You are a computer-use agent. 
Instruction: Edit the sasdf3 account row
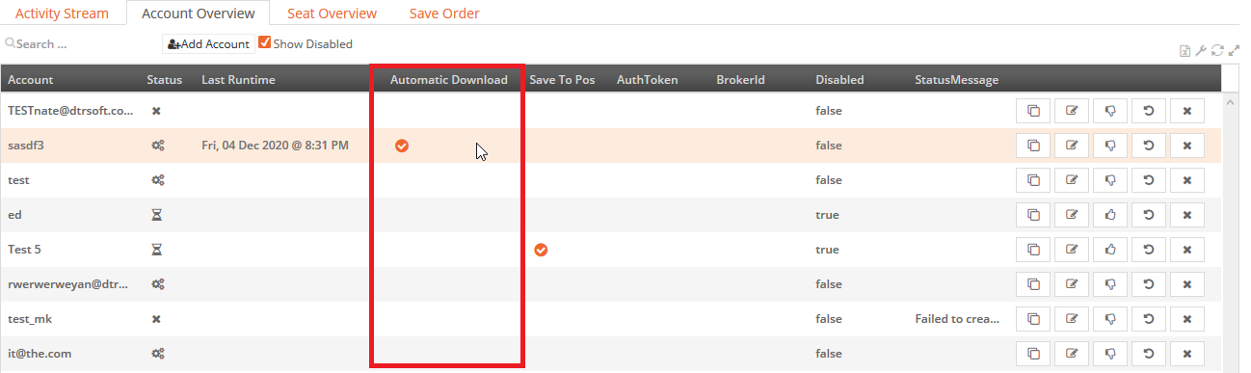pyautogui.click(x=1072, y=146)
